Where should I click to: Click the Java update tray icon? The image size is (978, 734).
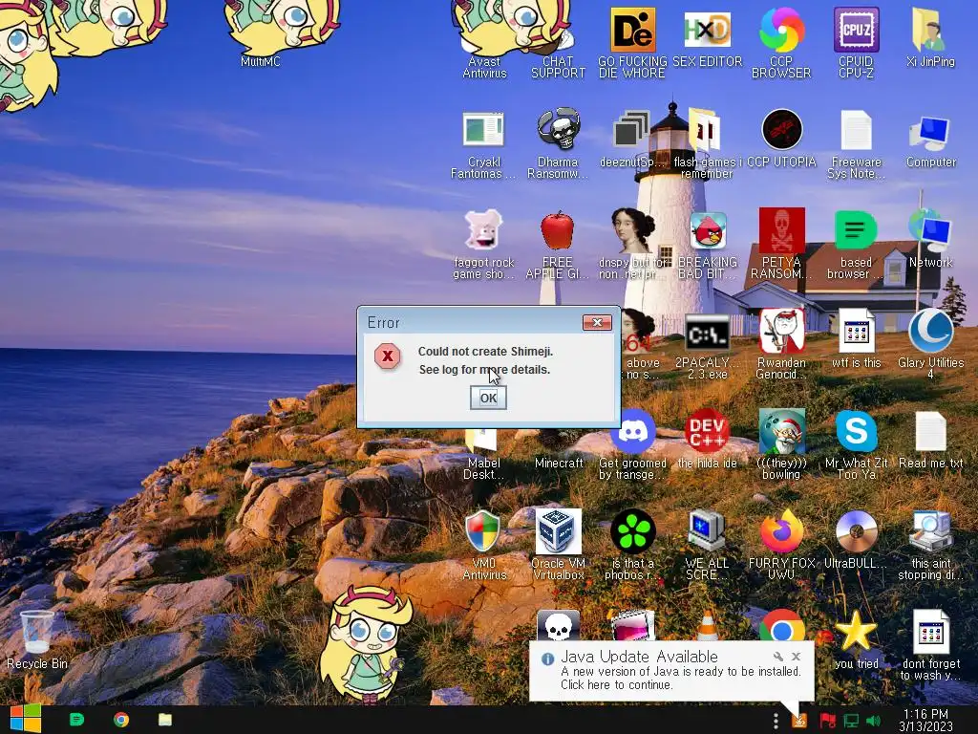coord(799,721)
